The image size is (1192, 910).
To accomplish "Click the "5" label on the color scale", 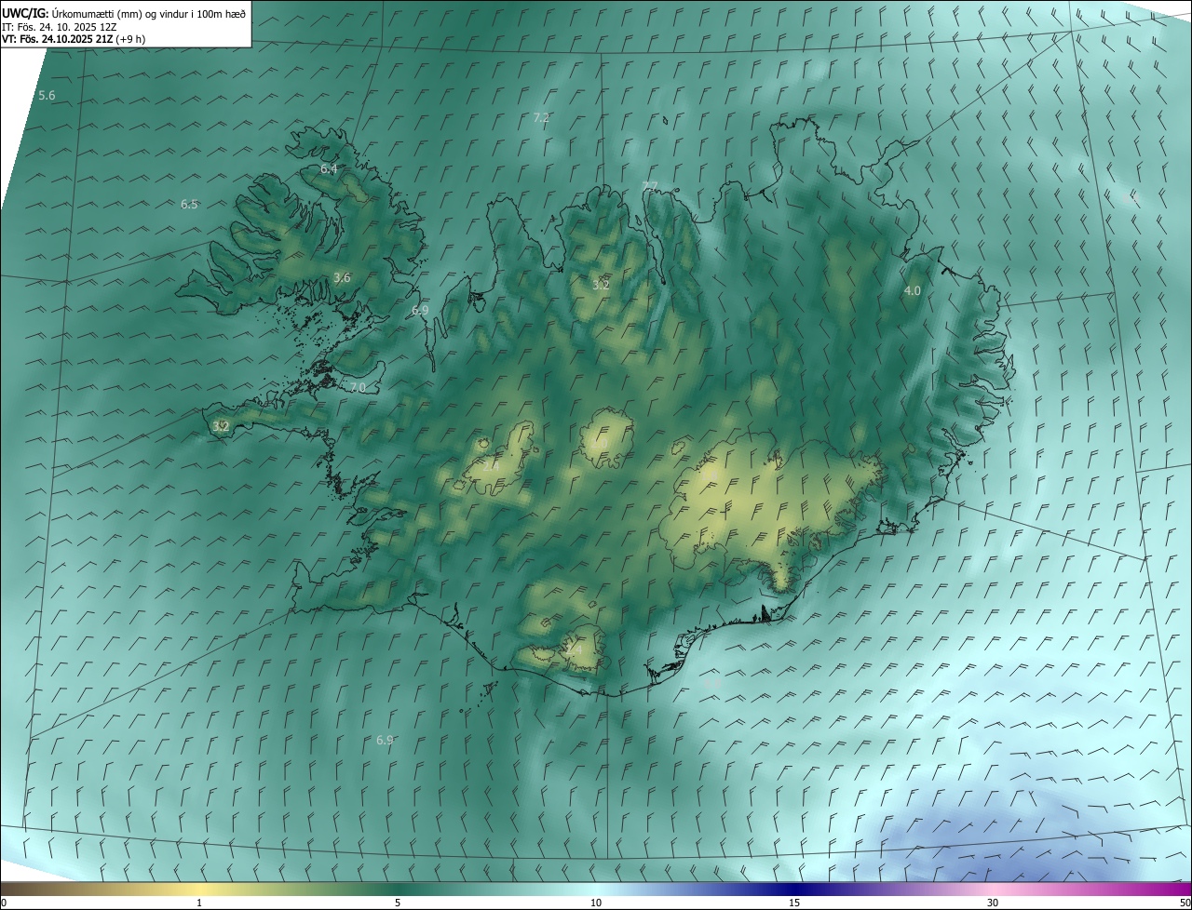I will pyautogui.click(x=398, y=903).
